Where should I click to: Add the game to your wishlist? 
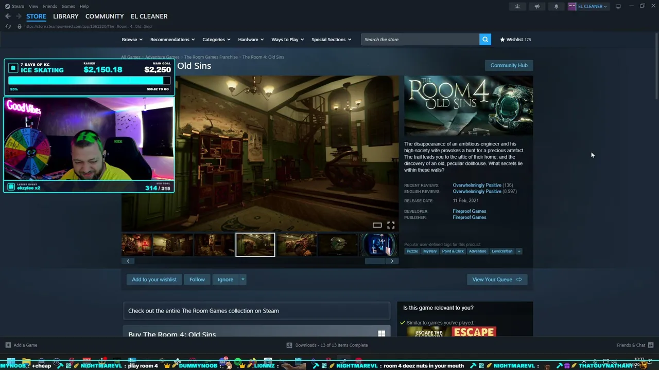coord(154,280)
